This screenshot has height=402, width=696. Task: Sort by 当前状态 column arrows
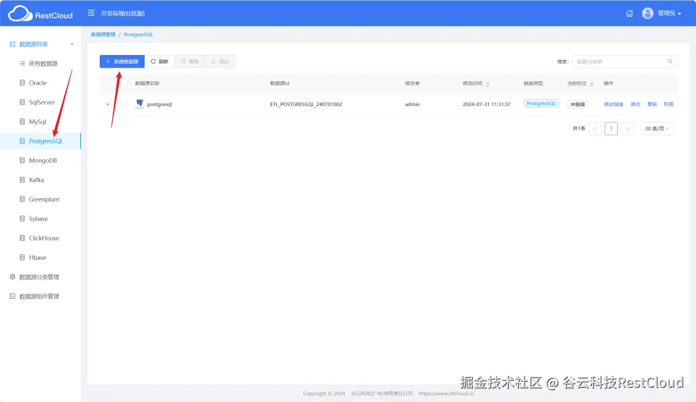click(x=592, y=84)
